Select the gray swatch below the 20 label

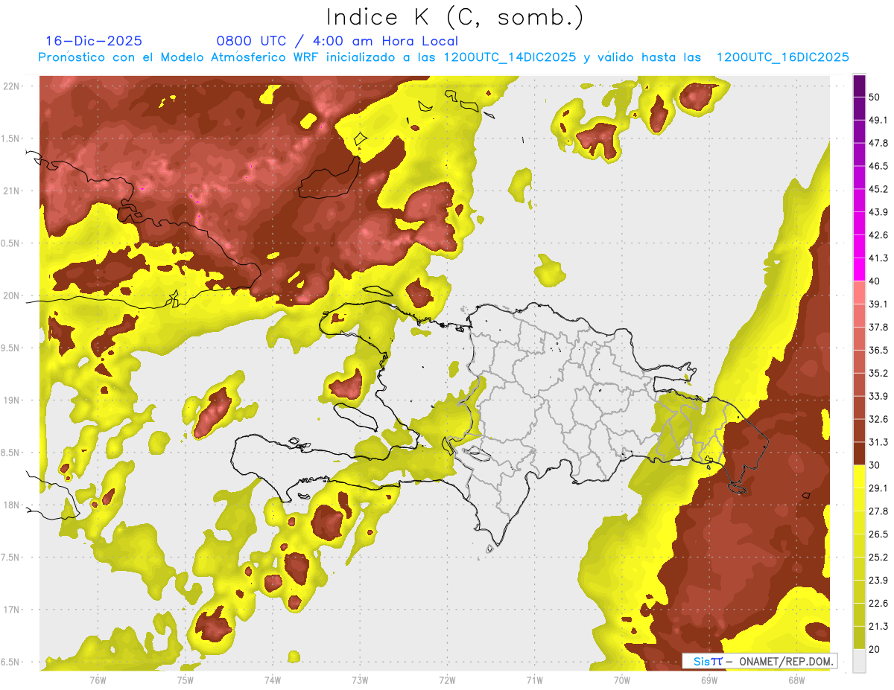859,661
